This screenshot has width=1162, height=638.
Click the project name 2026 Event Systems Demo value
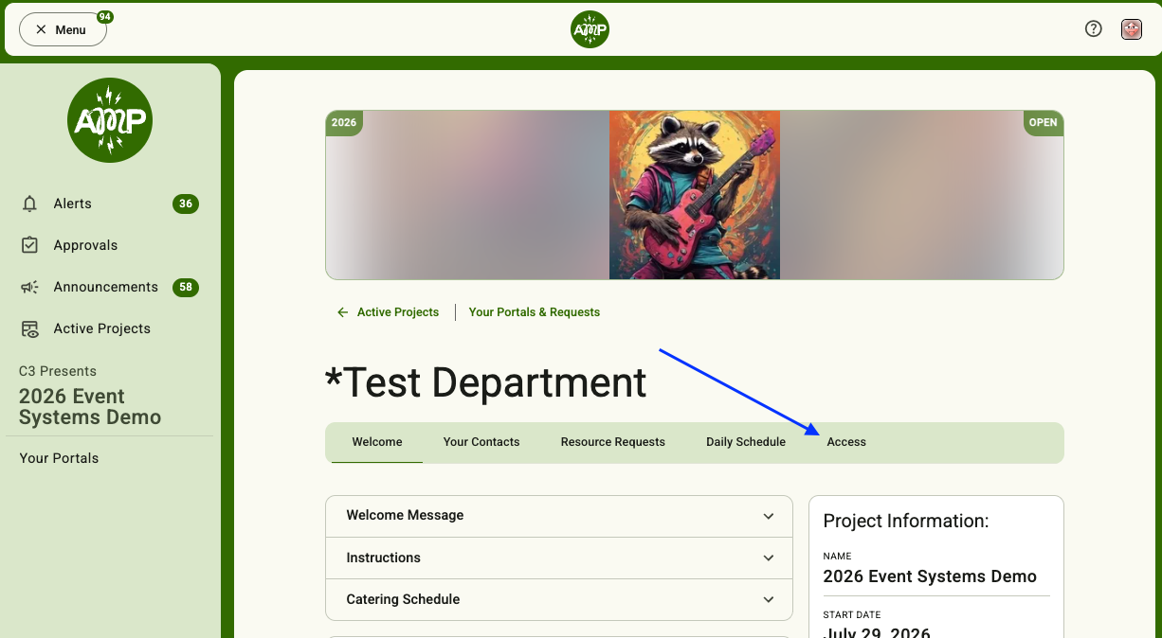coord(930,576)
